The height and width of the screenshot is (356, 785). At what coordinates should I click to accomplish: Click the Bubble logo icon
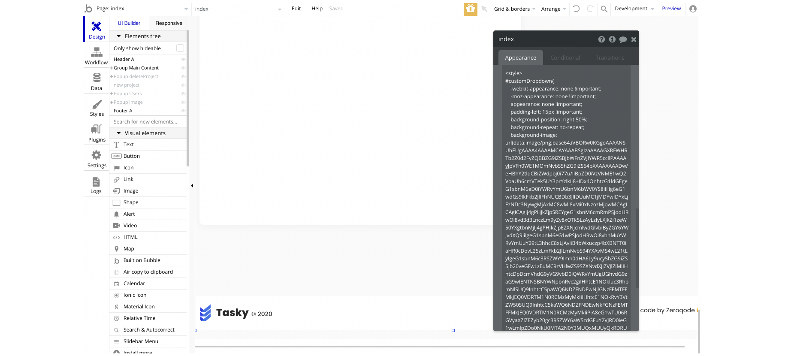(x=88, y=9)
